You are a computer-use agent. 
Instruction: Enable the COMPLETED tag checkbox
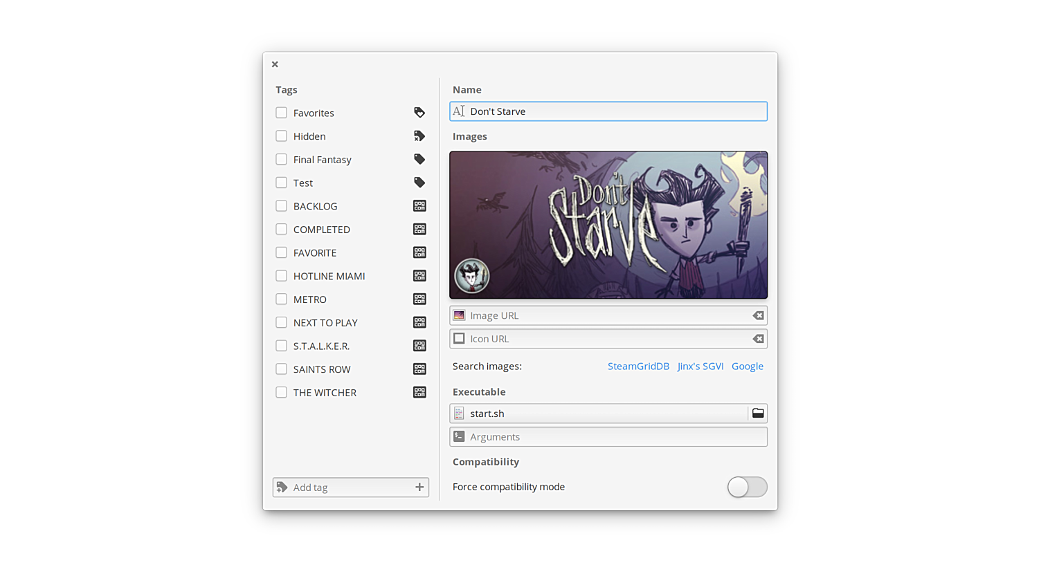282,230
